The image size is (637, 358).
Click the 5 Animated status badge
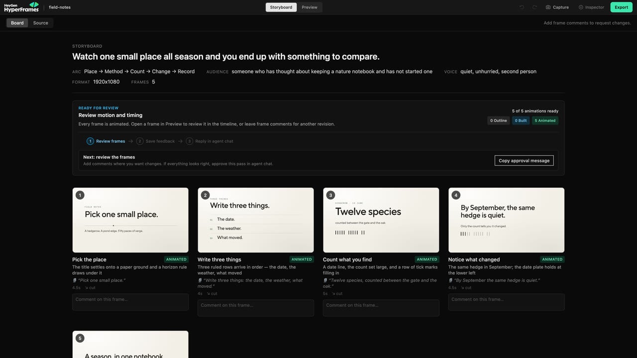(x=545, y=120)
